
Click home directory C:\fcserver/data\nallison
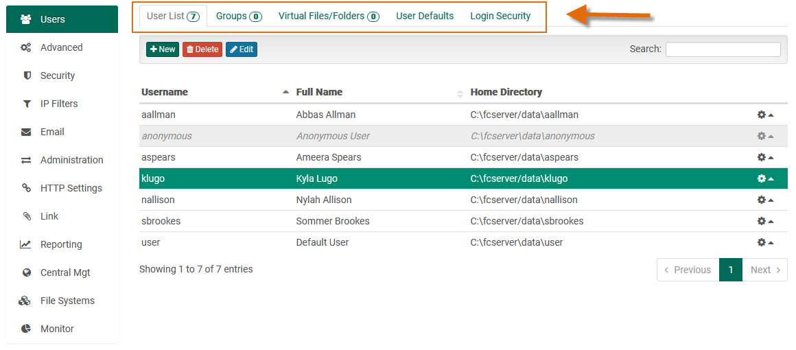point(524,200)
